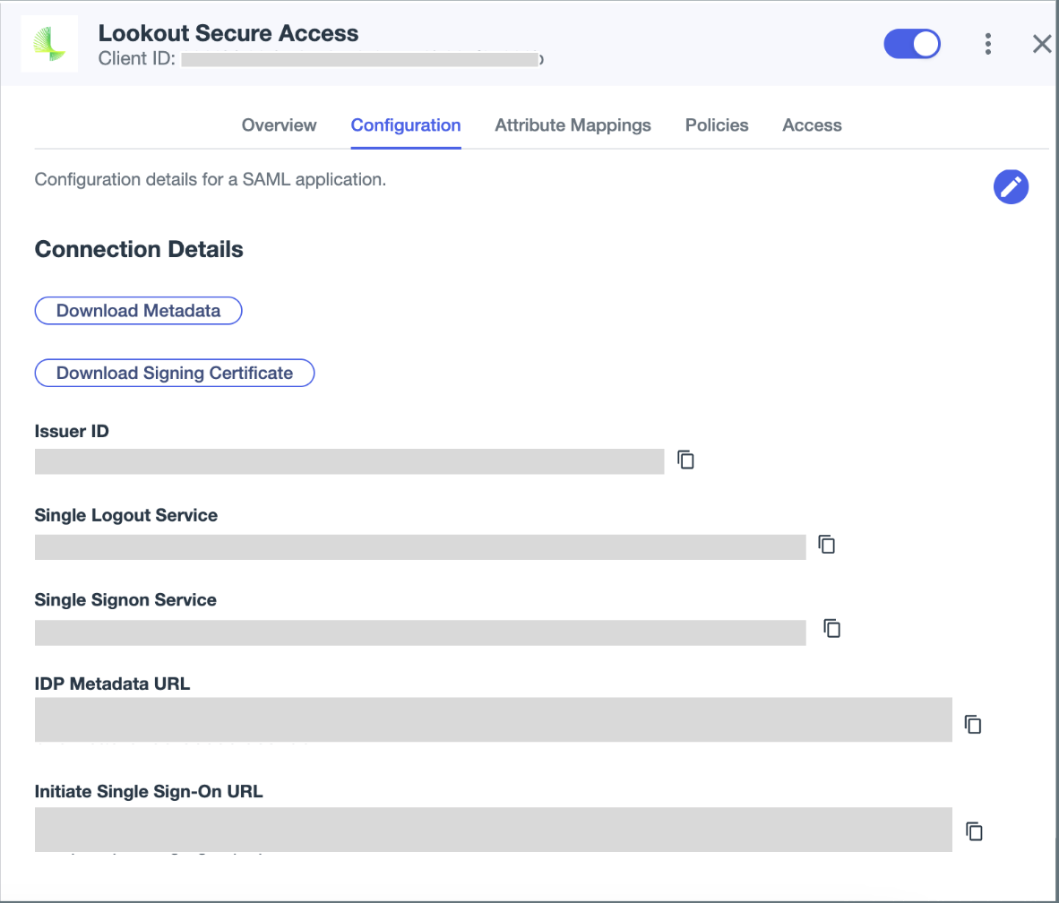Click Download Signing Certificate button
The height and width of the screenshot is (903, 1059).
tap(174, 373)
